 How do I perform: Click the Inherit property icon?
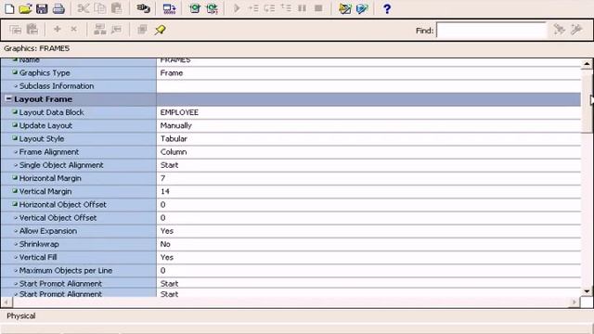[116, 29]
